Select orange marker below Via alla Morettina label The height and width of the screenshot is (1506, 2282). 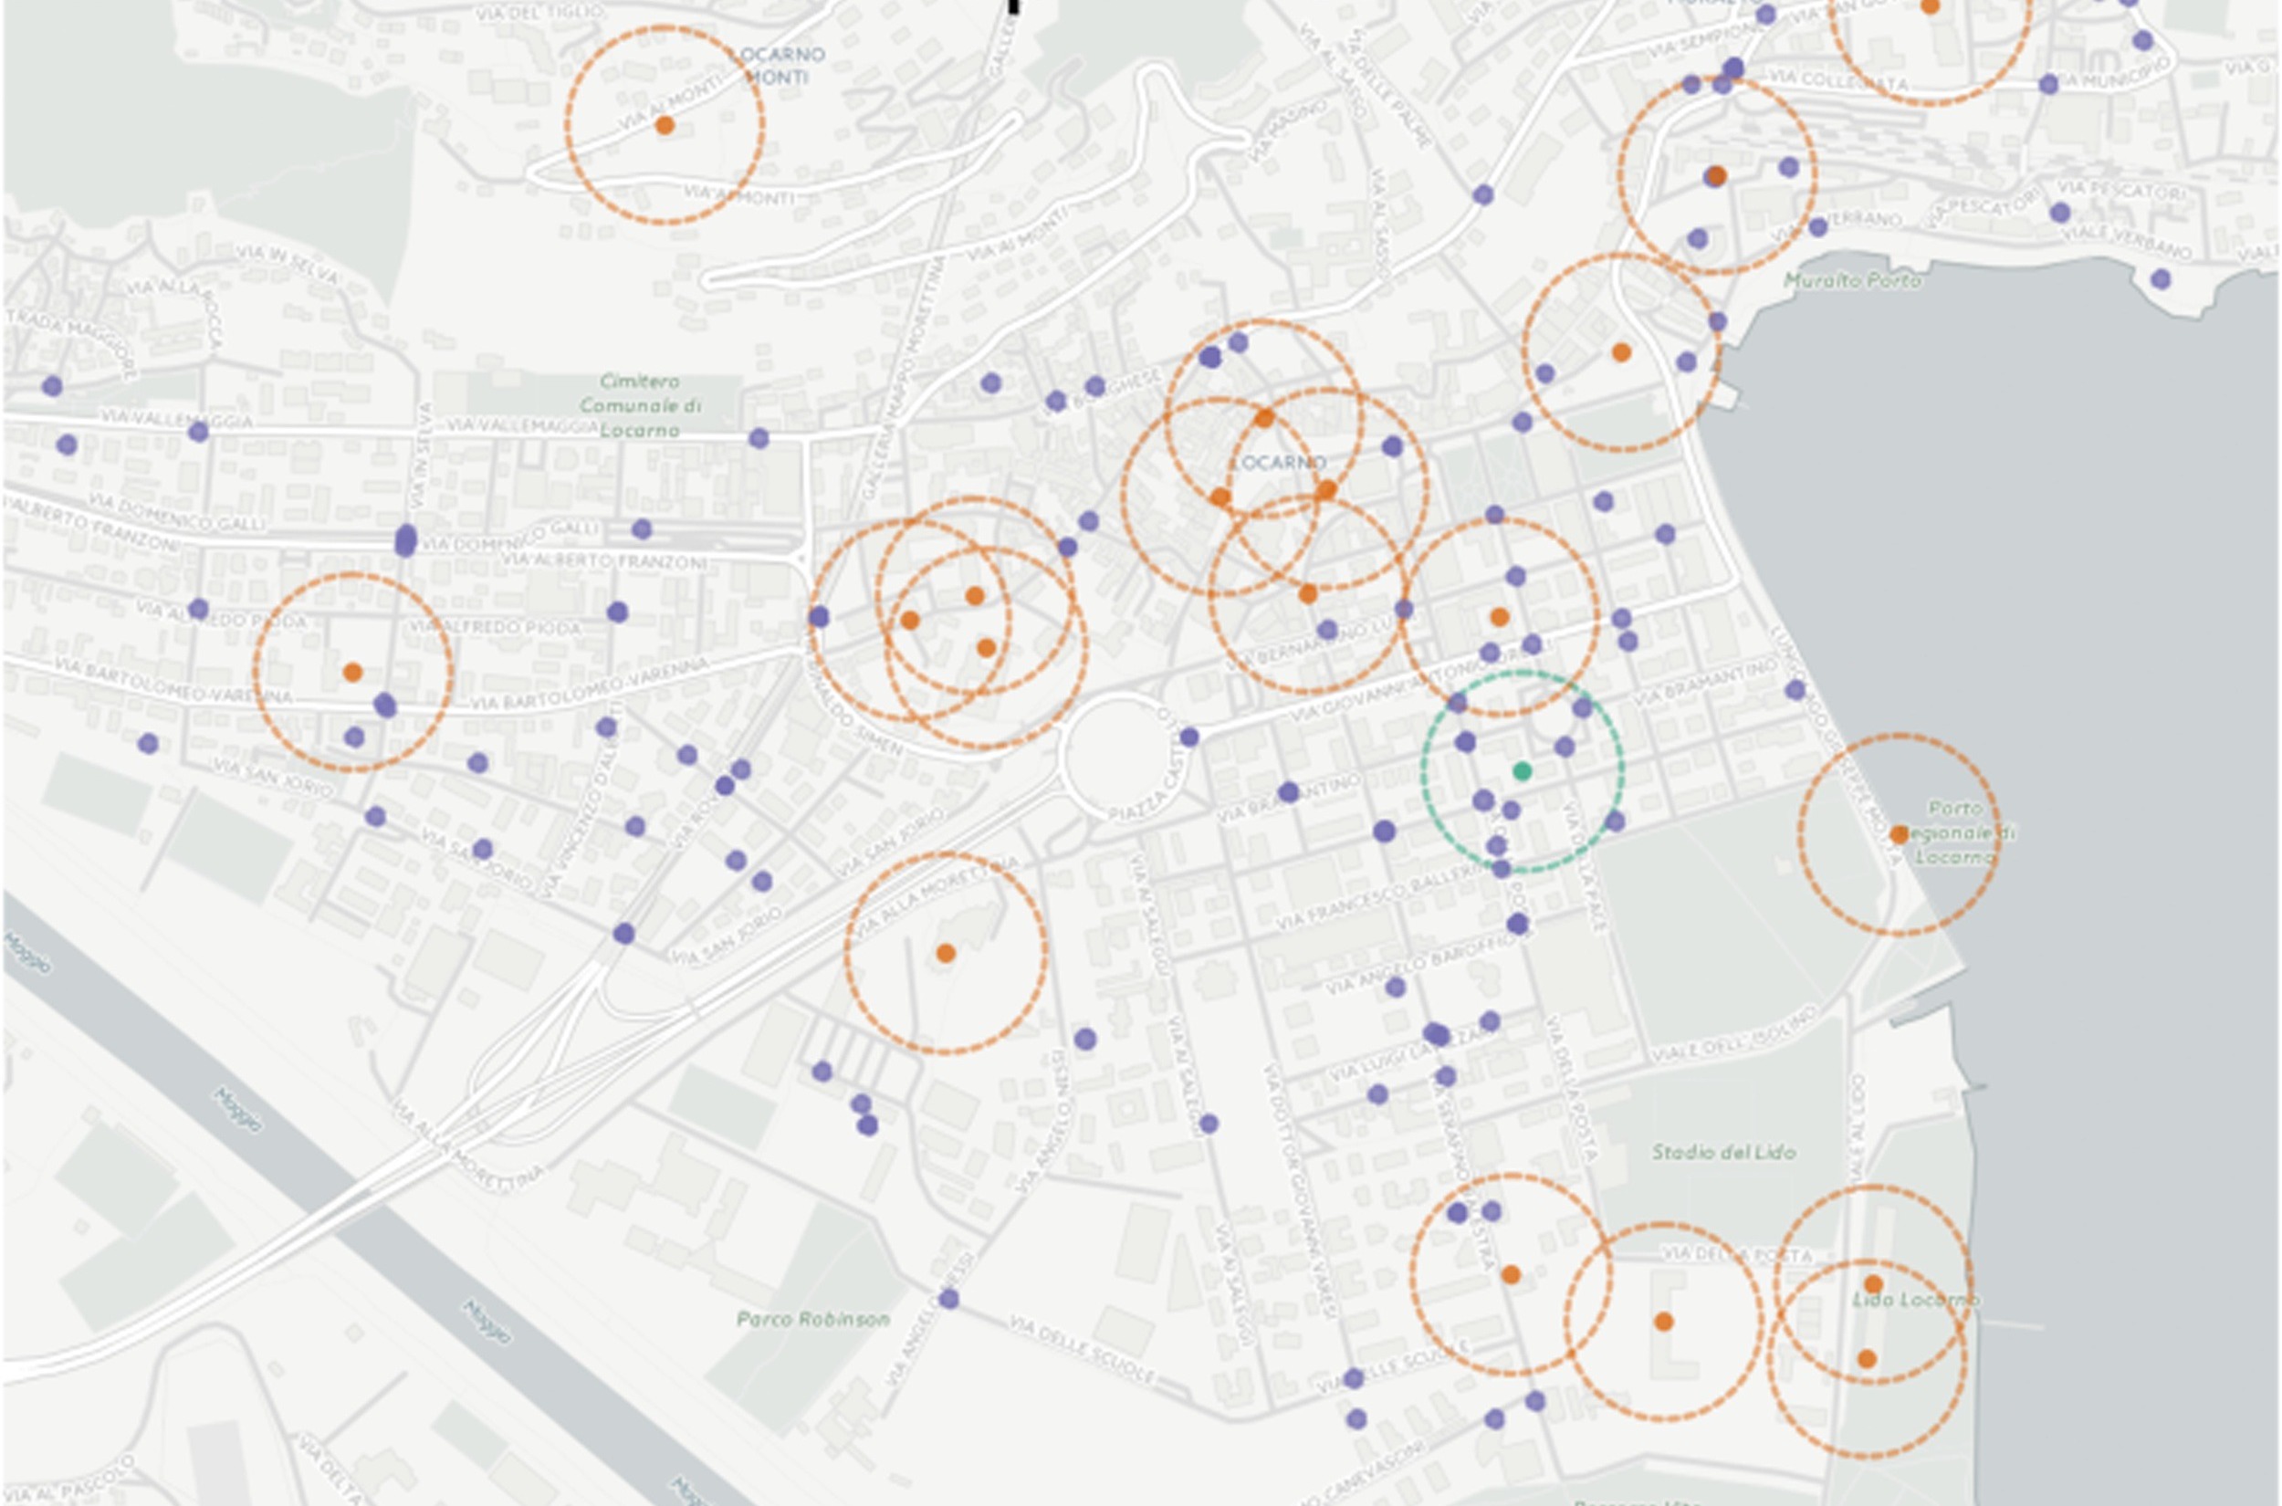click(945, 953)
